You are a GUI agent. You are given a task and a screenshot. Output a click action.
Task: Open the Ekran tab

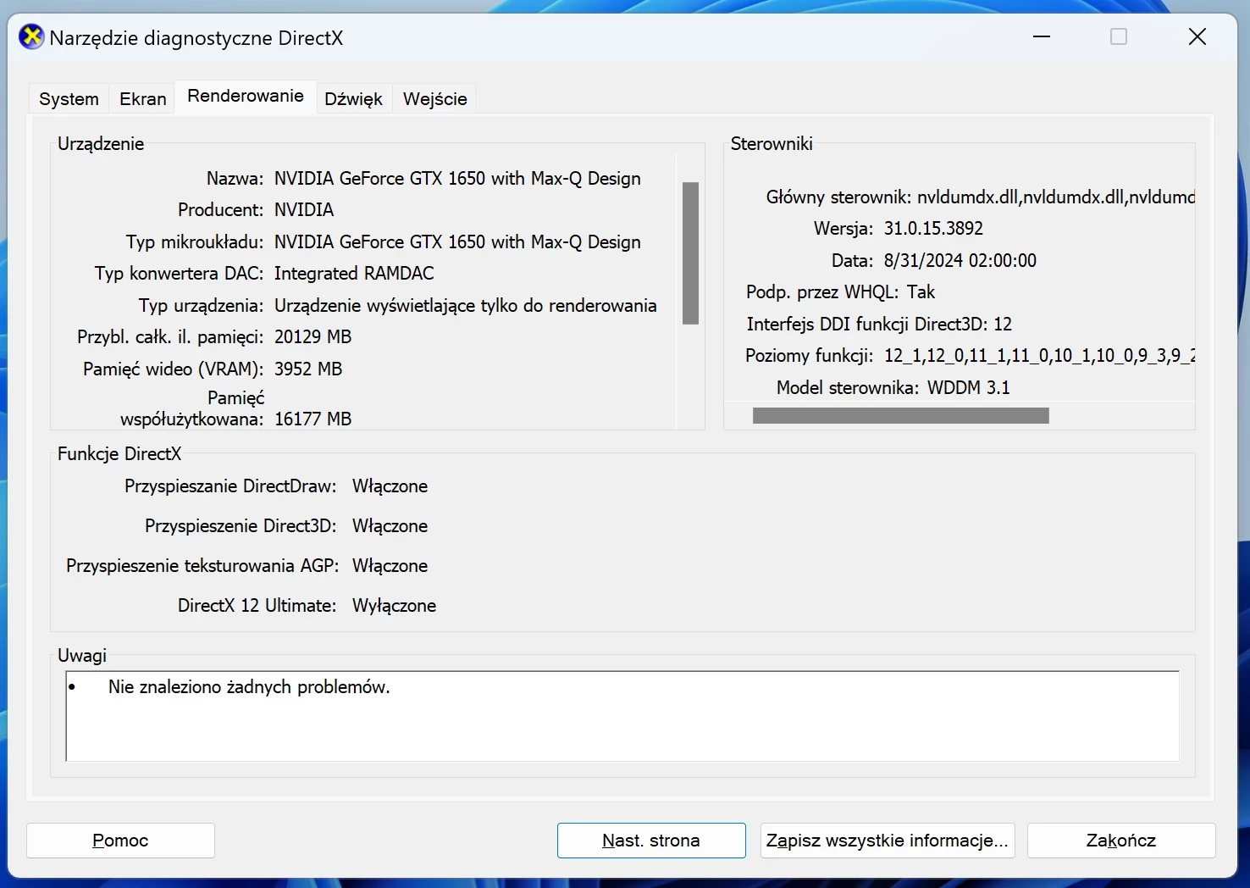[x=143, y=99]
